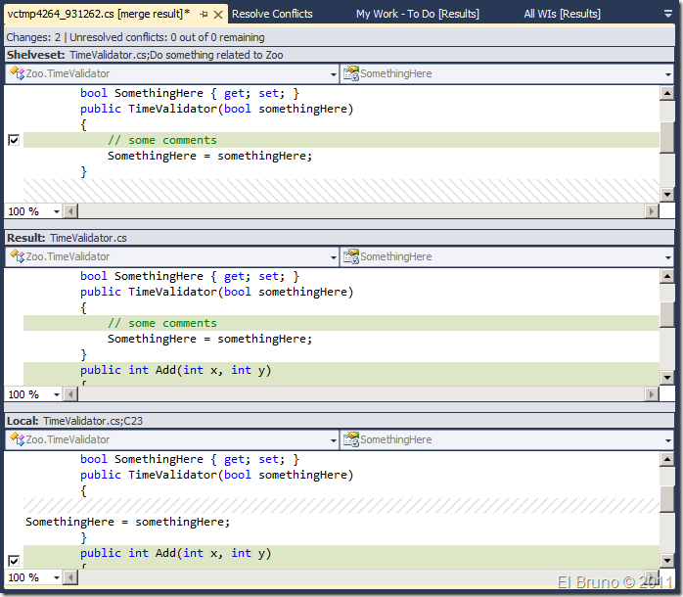Viewport: 683px width, 597px height.
Task: Click SomethingHere member icon in Shelveset pane
Action: (x=350, y=73)
